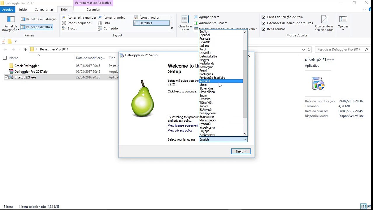
Task: Expand the layout gallery more arrow
Action: tap(172, 28)
